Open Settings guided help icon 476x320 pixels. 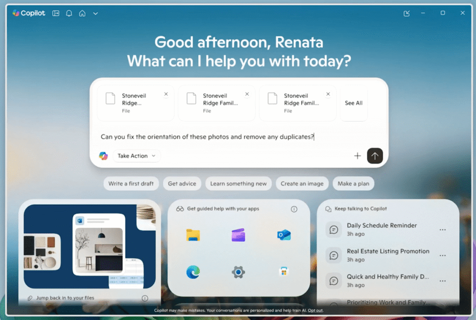pyautogui.click(x=238, y=272)
